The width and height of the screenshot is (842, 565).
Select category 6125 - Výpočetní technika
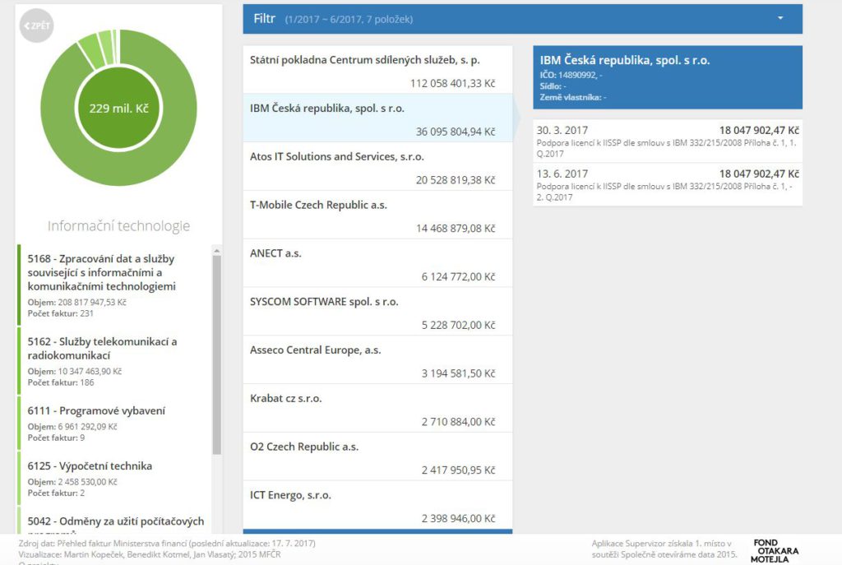[113, 479]
